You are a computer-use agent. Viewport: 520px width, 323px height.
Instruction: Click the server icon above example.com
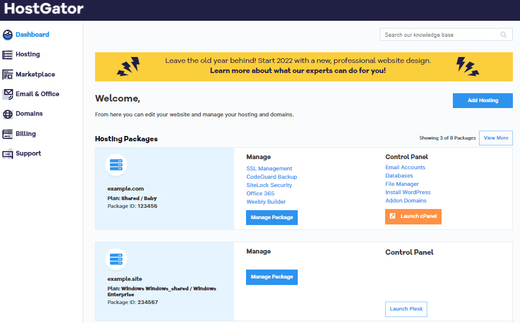(x=116, y=164)
